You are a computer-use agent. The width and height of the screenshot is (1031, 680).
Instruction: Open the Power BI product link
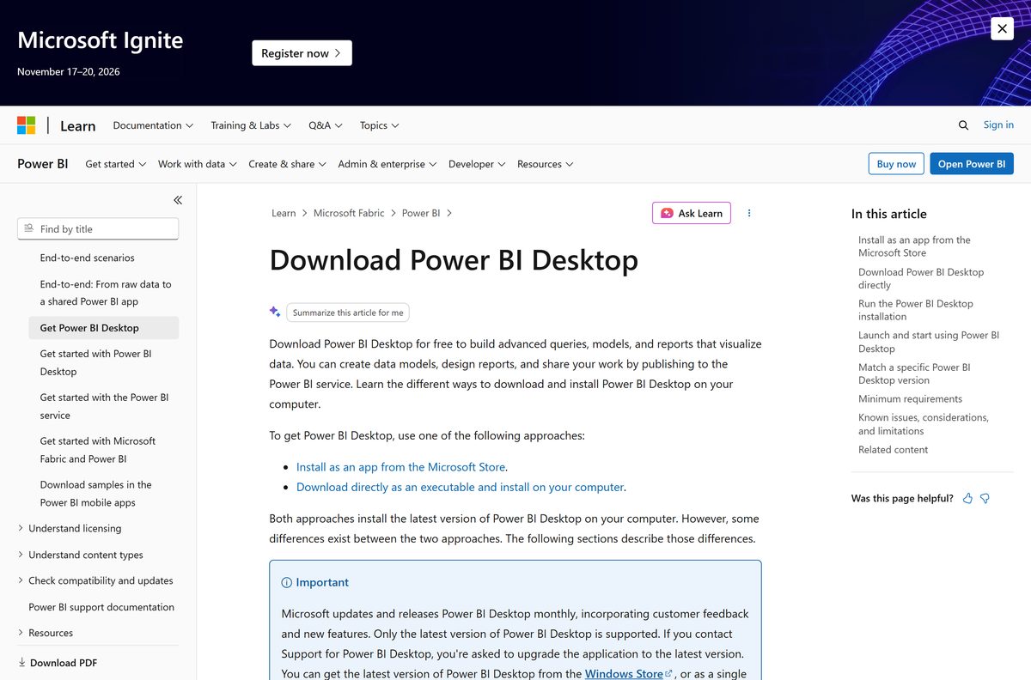pyautogui.click(x=43, y=164)
